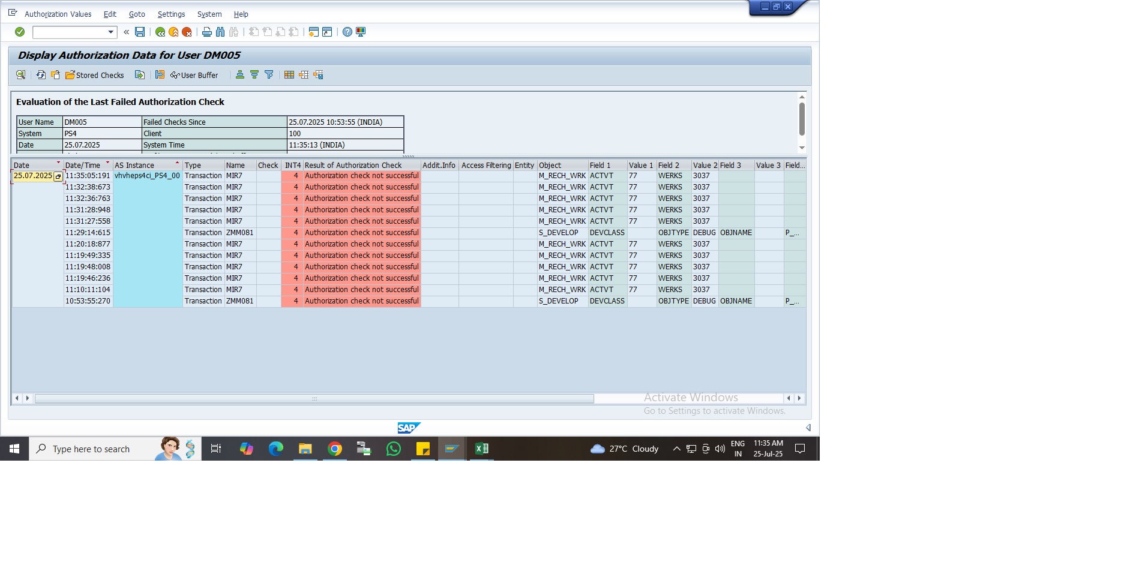Click the Print icon in toolbar
This screenshot has width=1121, height=583.
pos(207,32)
